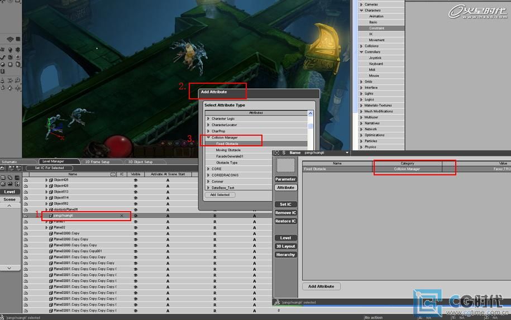Click the back arrow icon left of Set IC For Selected
The width and height of the screenshot is (511, 320).
click(x=3, y=168)
